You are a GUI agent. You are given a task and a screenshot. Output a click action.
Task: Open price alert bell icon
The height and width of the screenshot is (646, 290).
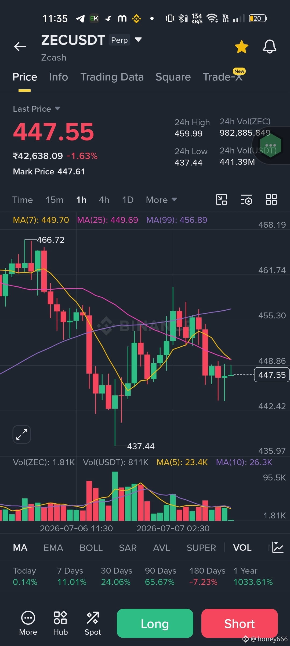point(270,47)
